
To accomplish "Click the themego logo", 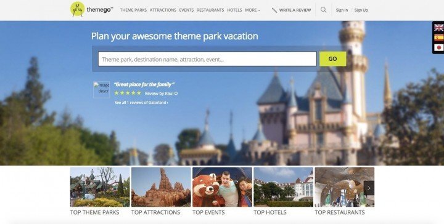I will pyautogui.click(x=91, y=10).
